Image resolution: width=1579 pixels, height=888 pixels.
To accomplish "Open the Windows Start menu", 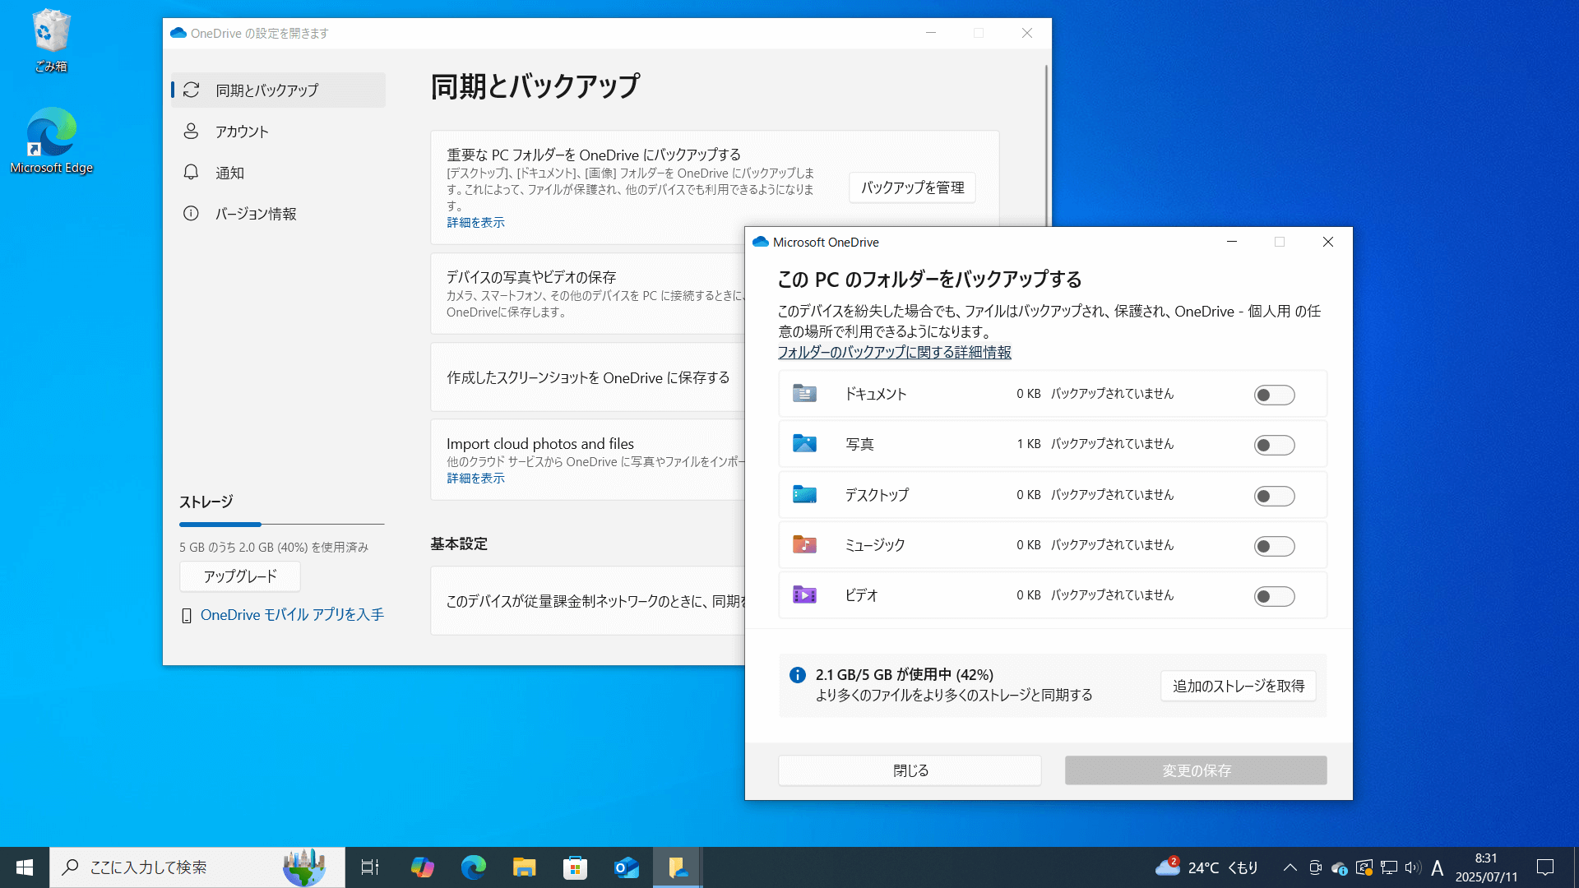I will click(x=25, y=867).
